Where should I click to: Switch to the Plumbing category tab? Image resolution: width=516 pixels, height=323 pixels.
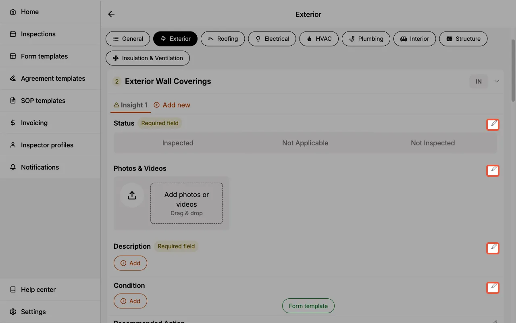[366, 39]
